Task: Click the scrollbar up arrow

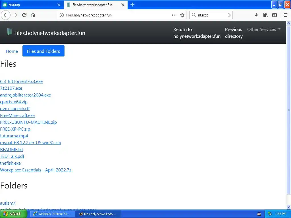Action: pos(289,23)
